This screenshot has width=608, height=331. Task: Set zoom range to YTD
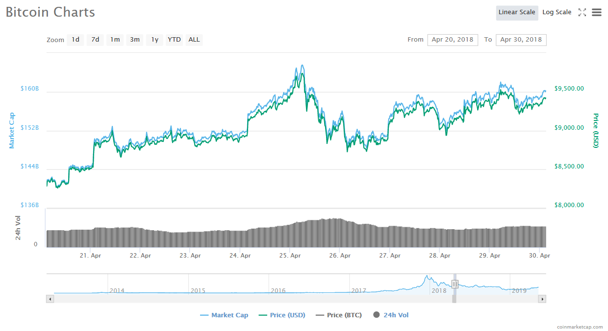tap(174, 40)
